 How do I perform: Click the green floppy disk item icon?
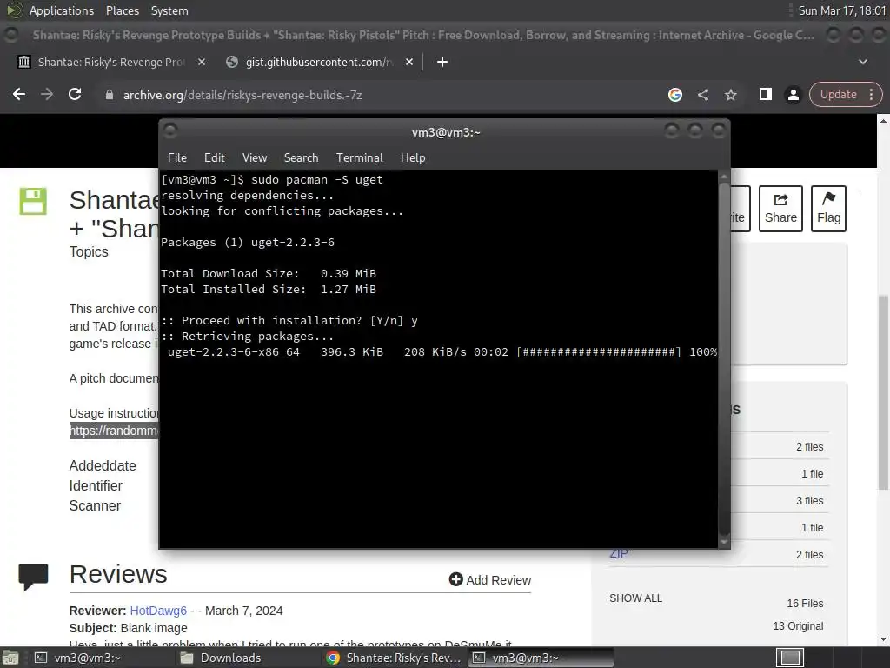(33, 201)
